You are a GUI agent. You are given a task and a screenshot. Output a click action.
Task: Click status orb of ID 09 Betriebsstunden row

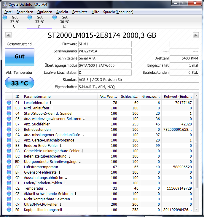(9, 129)
